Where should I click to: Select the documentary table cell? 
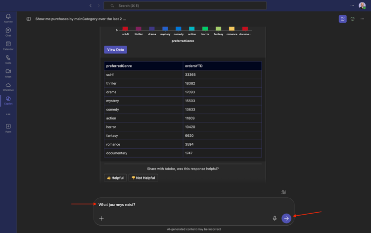pos(143,153)
